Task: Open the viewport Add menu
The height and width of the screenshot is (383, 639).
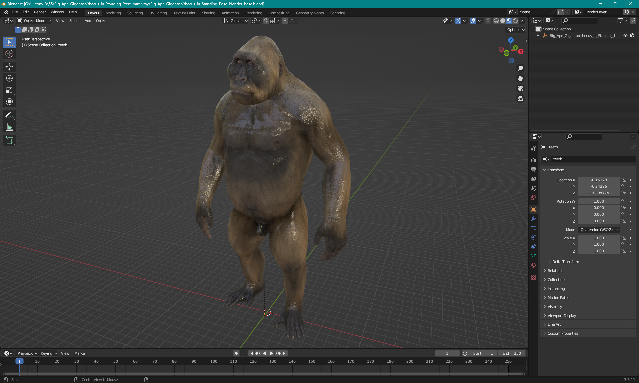Action: 88,21
